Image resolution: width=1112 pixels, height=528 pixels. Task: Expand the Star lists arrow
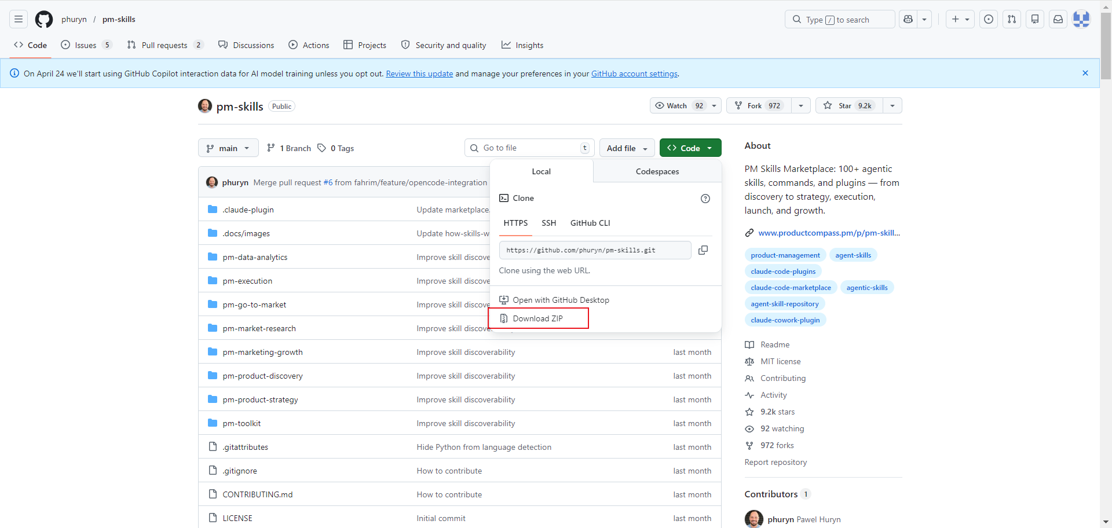point(892,105)
